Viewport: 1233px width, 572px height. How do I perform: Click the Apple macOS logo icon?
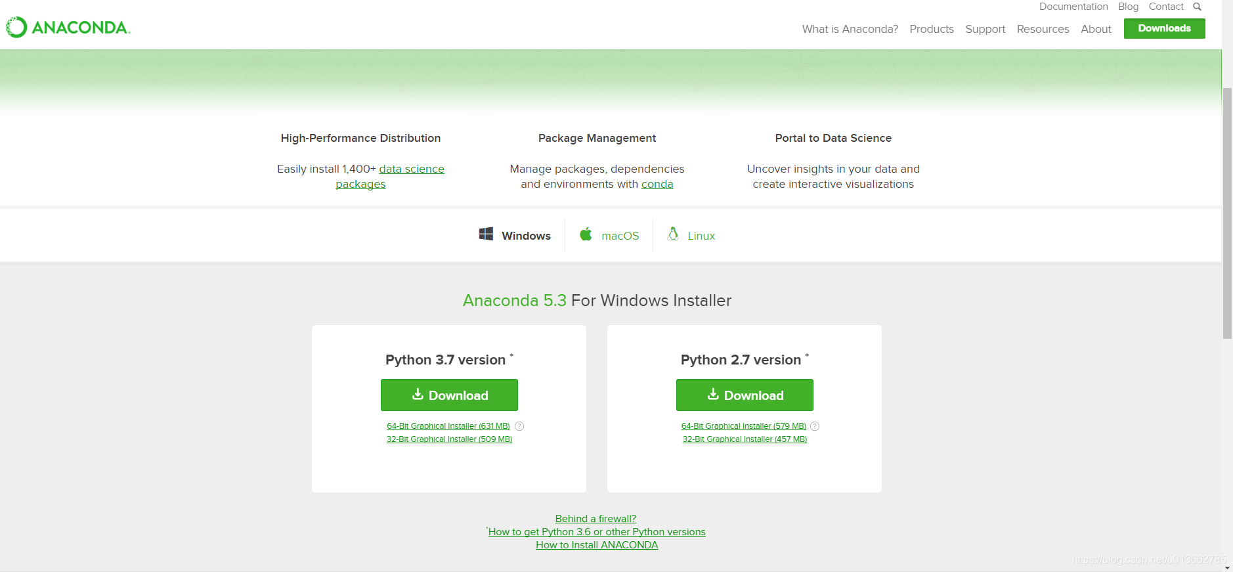click(x=586, y=234)
